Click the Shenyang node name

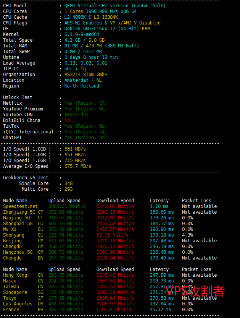pos(14,235)
